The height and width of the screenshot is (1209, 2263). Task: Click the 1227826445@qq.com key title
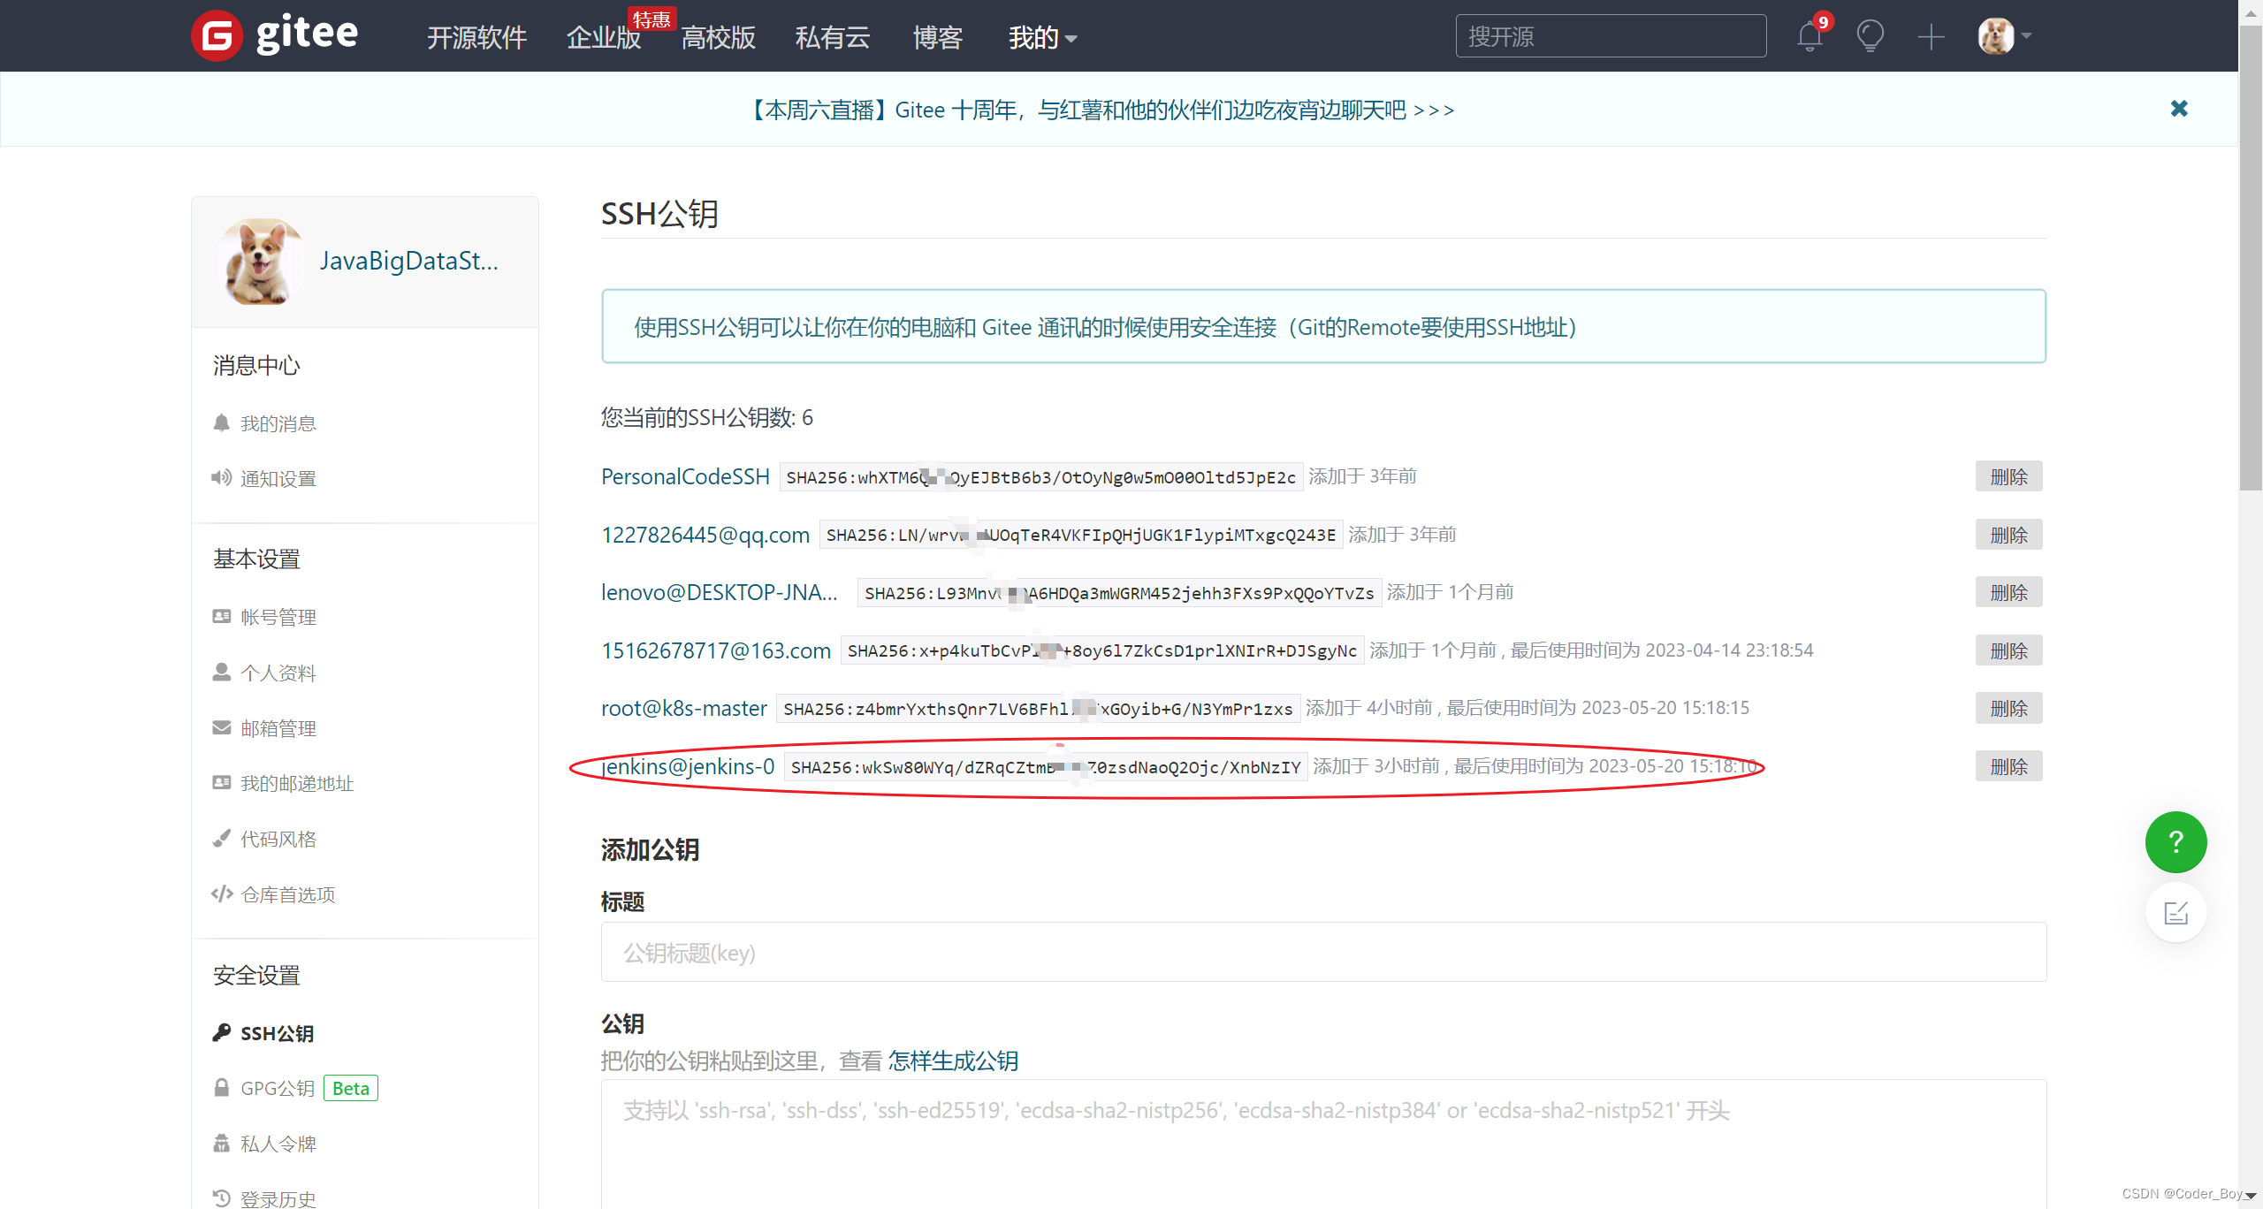point(705,535)
